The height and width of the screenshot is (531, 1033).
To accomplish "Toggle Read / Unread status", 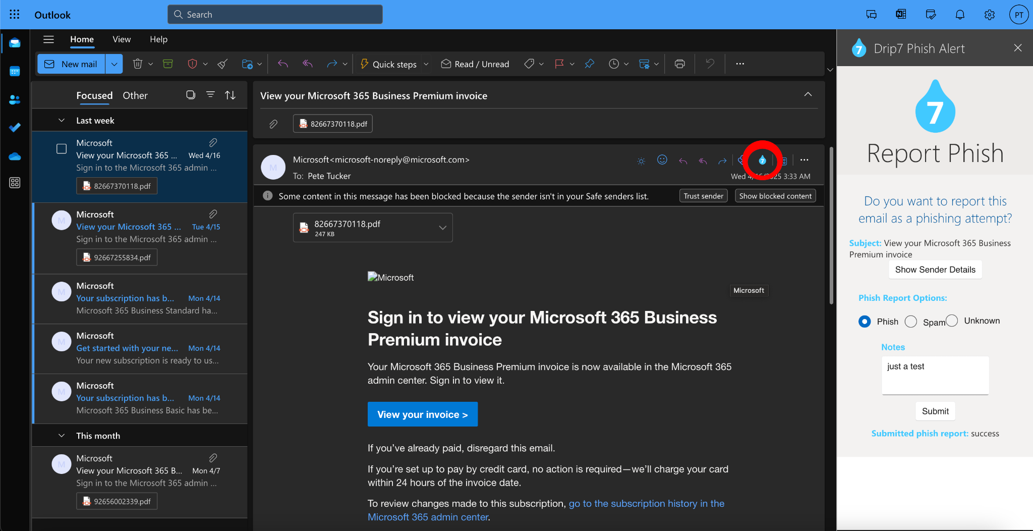I will point(475,64).
